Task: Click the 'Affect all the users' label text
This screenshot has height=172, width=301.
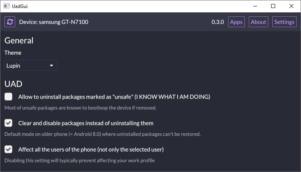Action: [x=91, y=149]
